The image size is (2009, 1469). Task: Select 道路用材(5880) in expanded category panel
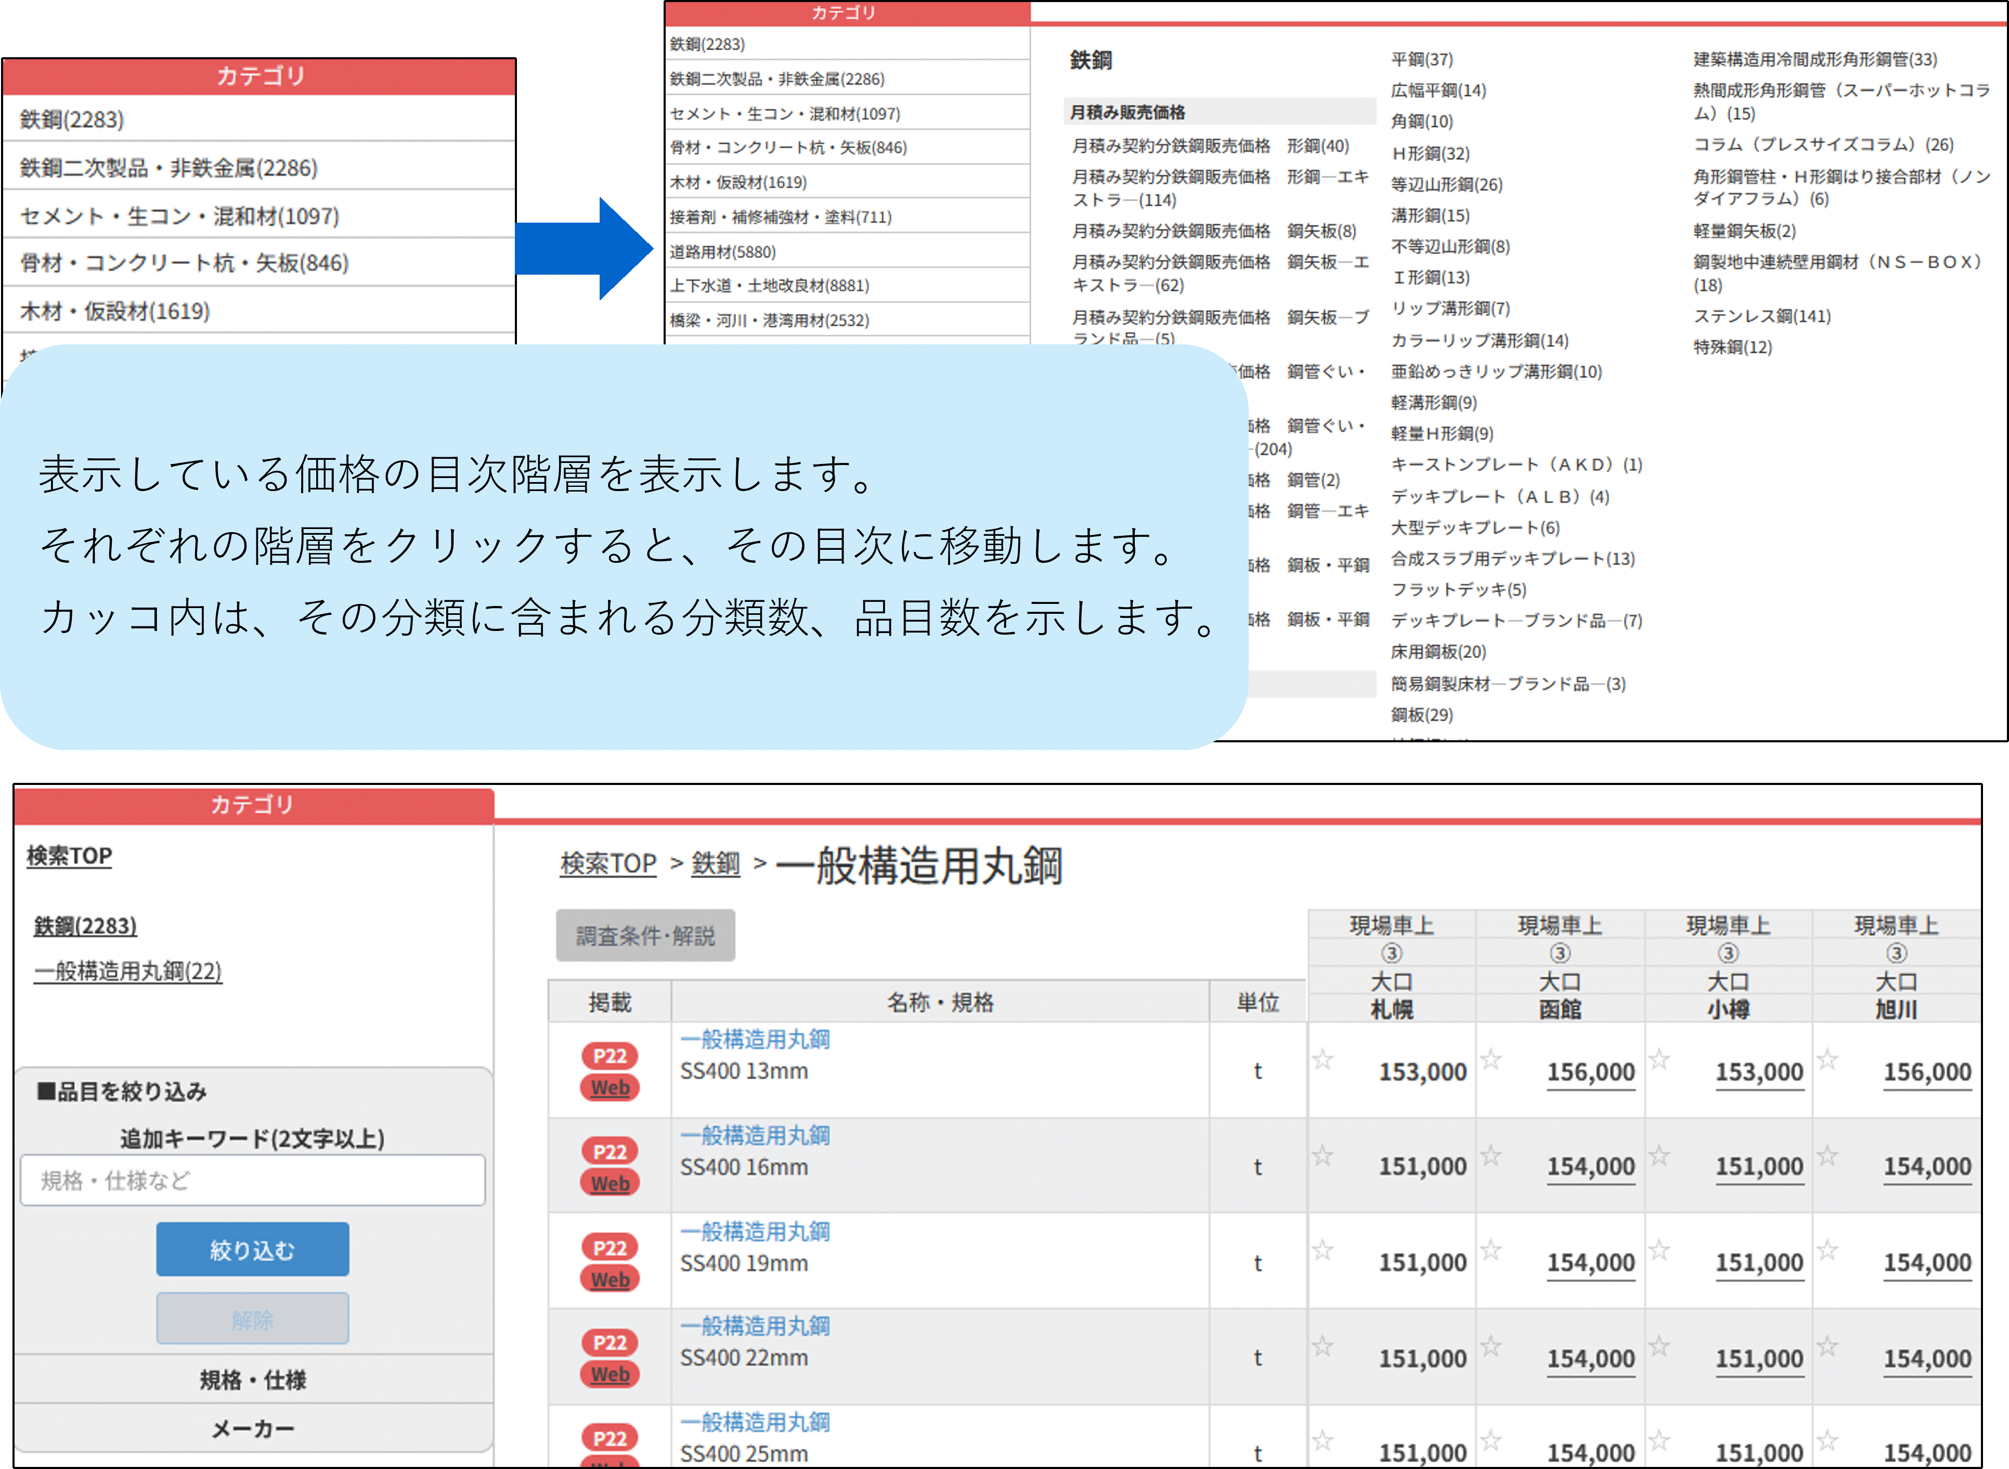click(847, 252)
